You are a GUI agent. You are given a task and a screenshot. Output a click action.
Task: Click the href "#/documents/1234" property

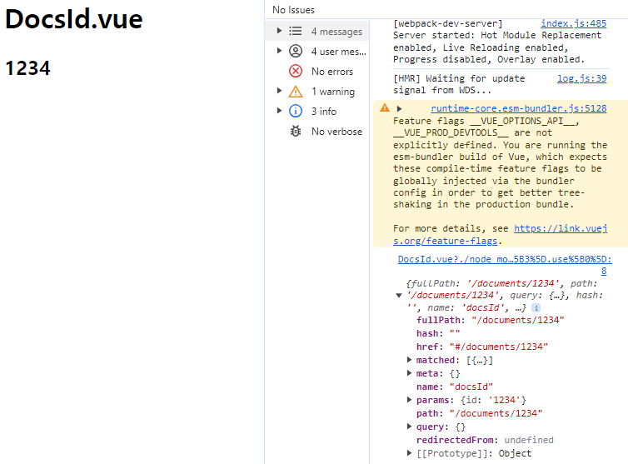click(481, 347)
